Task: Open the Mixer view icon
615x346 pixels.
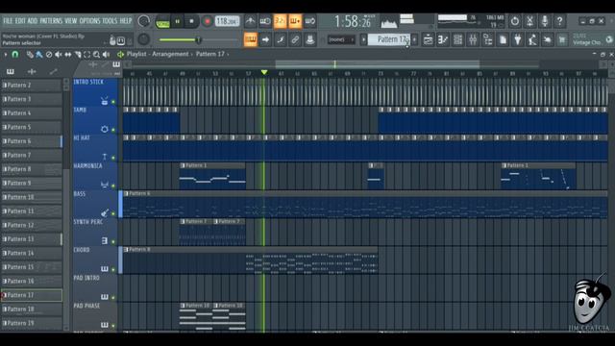Action: (473, 39)
